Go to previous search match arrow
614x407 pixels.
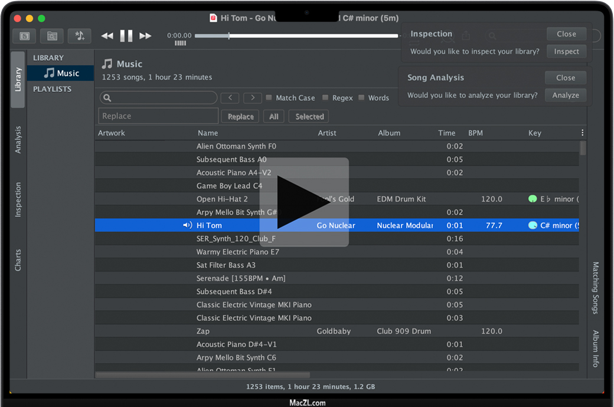coord(230,98)
